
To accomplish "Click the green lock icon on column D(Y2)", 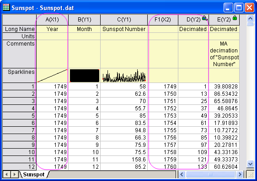I will point(204,18).
